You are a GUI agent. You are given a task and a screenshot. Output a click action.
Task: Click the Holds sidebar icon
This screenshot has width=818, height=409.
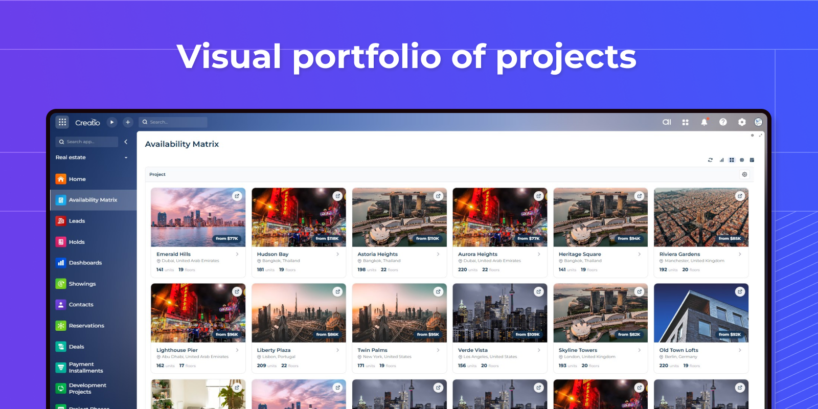pyautogui.click(x=61, y=242)
